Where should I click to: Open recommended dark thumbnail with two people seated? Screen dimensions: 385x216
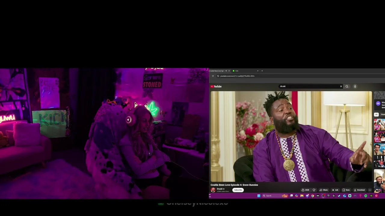[380, 161]
